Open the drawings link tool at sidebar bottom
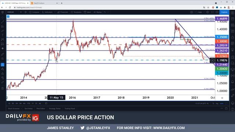 (x=3, y=82)
